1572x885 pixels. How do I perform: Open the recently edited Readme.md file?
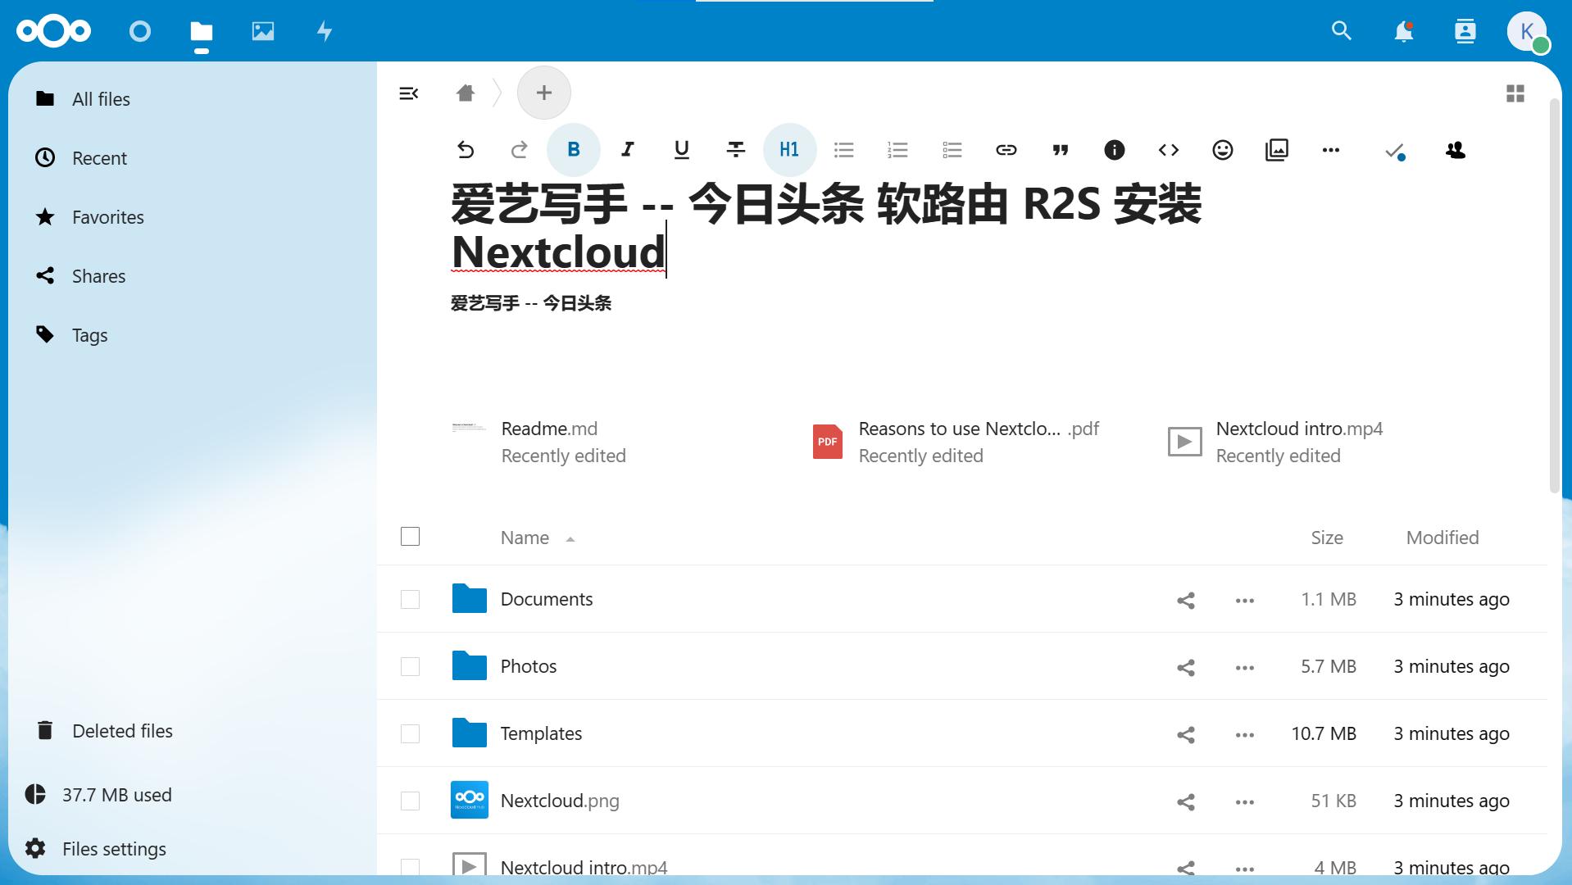tap(548, 428)
